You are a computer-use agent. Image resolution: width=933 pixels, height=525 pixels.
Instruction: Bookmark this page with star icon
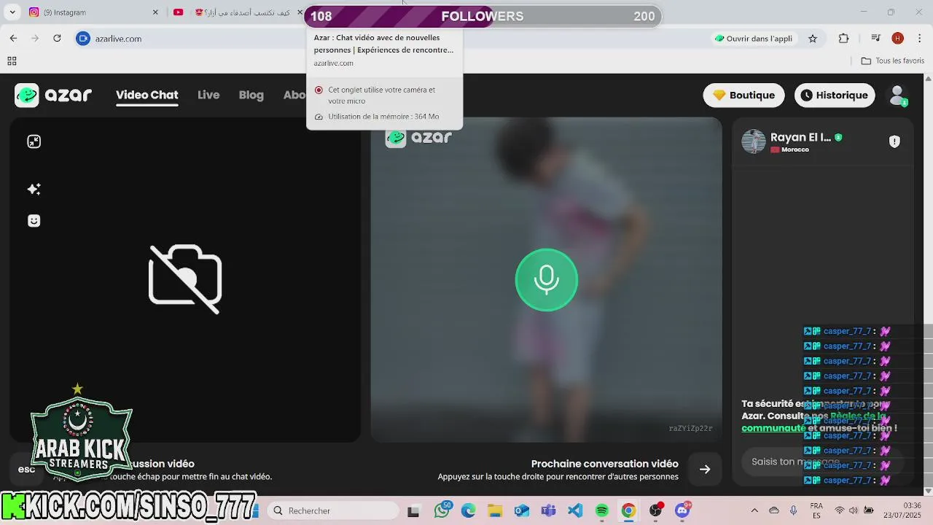click(813, 39)
